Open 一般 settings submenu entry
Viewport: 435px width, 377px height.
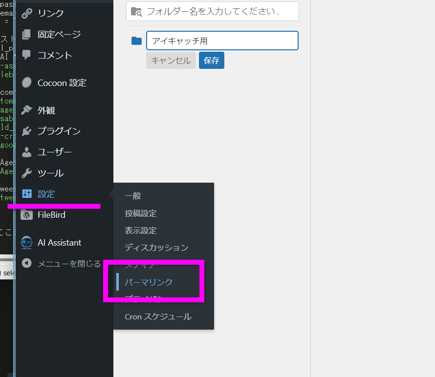pyautogui.click(x=133, y=196)
